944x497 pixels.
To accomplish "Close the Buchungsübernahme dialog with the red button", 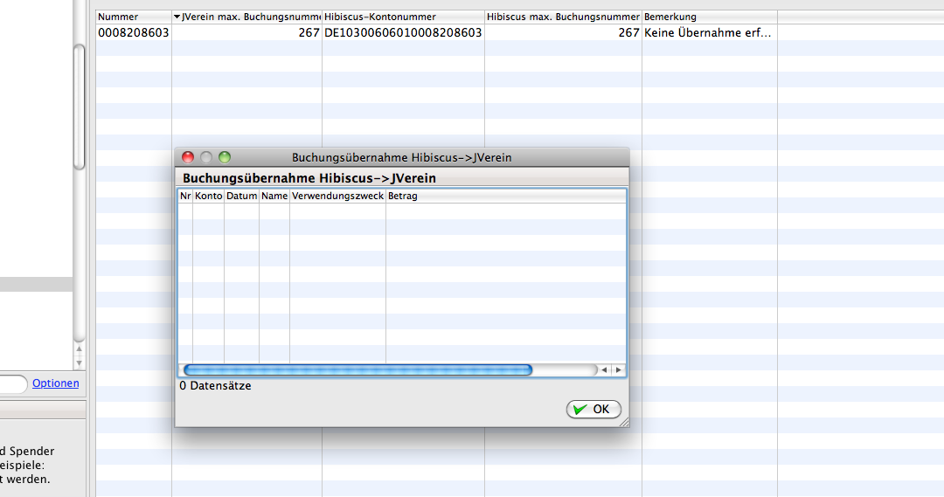I will [188, 157].
